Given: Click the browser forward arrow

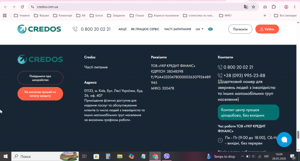Looking at the screenshot, I should [14, 7].
